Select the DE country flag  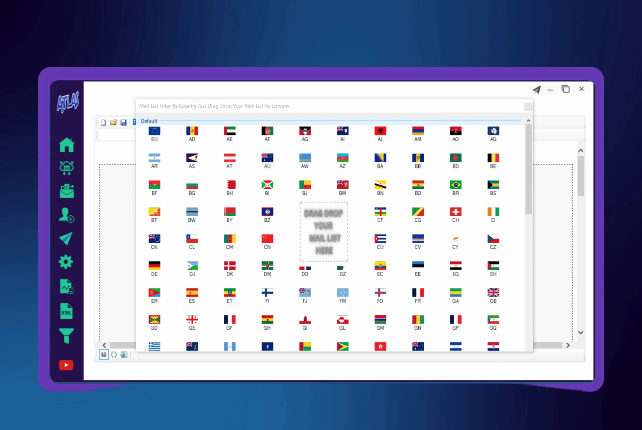click(x=154, y=268)
